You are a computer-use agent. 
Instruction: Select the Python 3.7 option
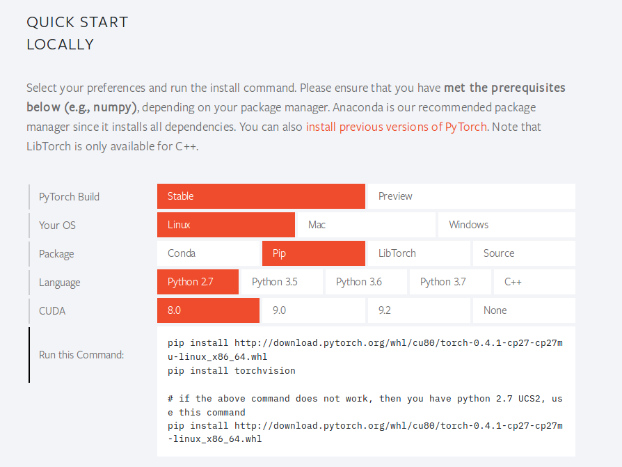[450, 282]
